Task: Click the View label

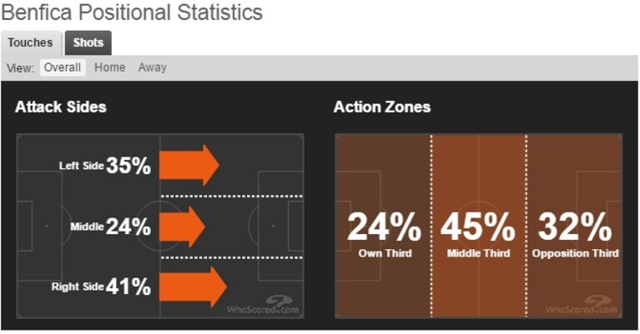Action: [x=20, y=67]
